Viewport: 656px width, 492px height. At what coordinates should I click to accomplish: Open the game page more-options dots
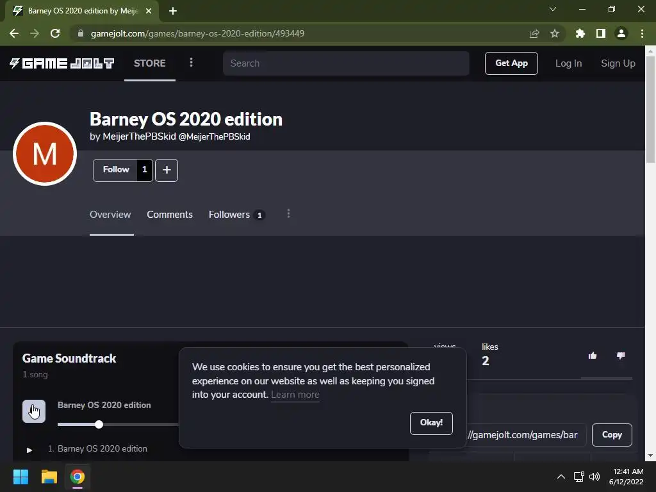288,214
